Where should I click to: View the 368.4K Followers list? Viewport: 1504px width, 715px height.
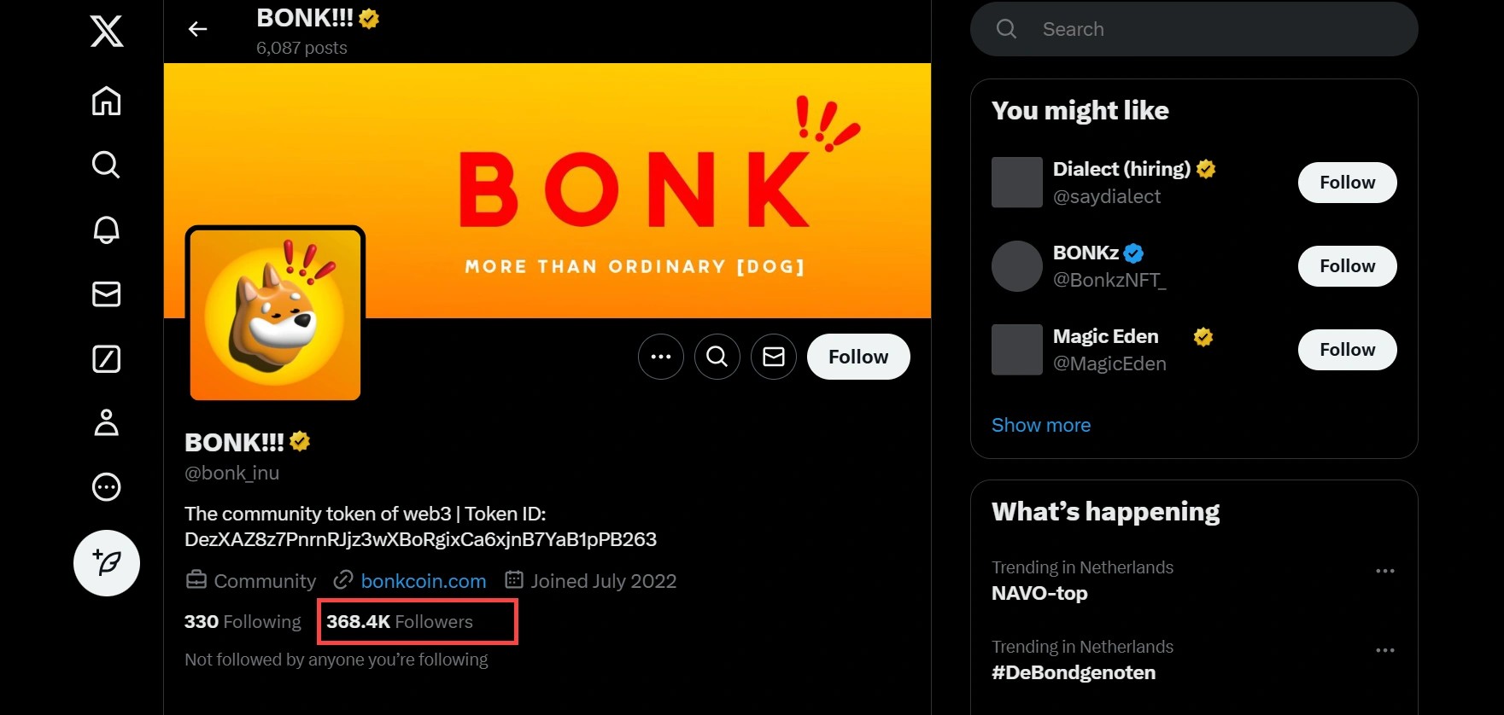tap(399, 622)
